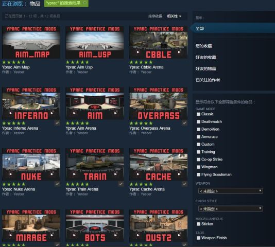Click subscribed checkmark icon on Nuke Arena

57,184
